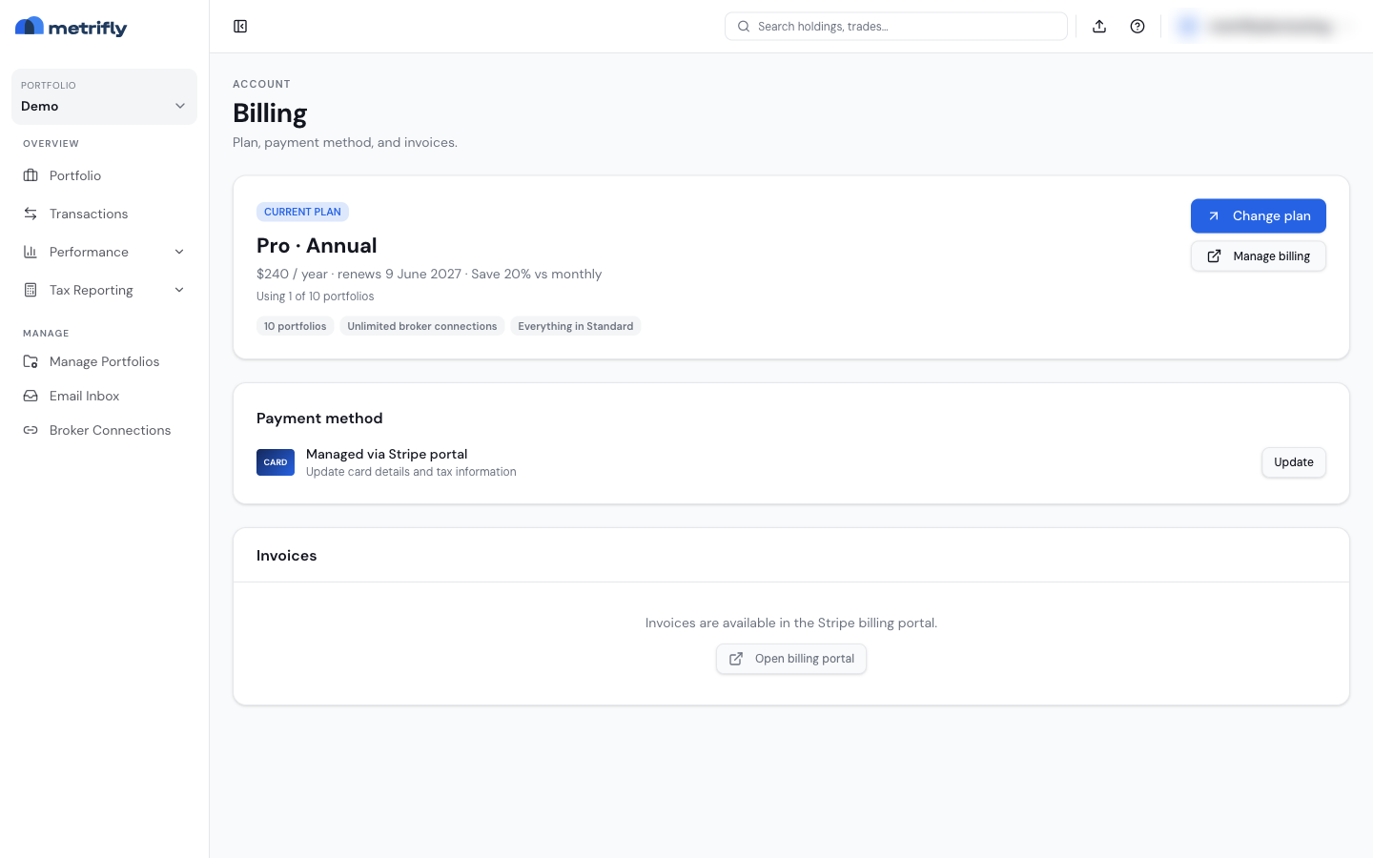Click 'Update card details and tax information'

411,472
